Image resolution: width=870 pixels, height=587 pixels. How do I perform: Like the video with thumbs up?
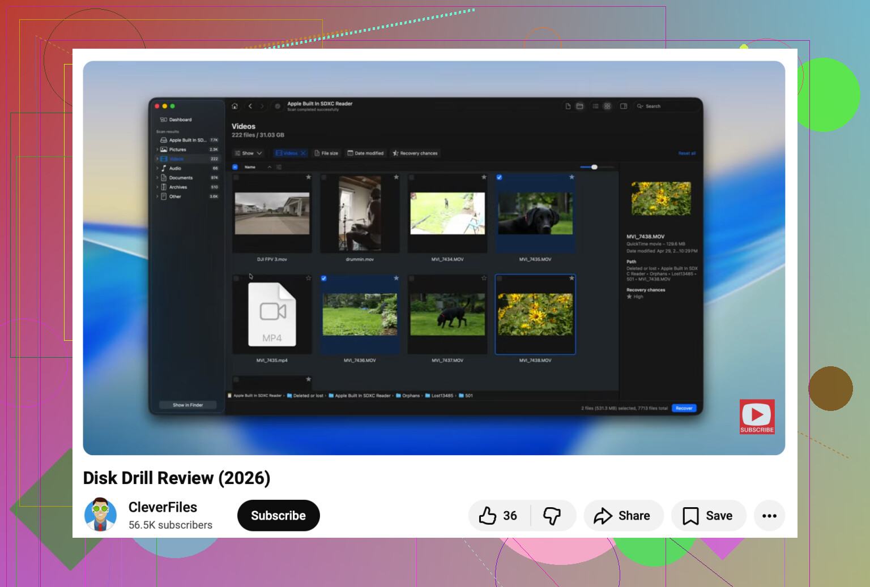pyautogui.click(x=498, y=516)
